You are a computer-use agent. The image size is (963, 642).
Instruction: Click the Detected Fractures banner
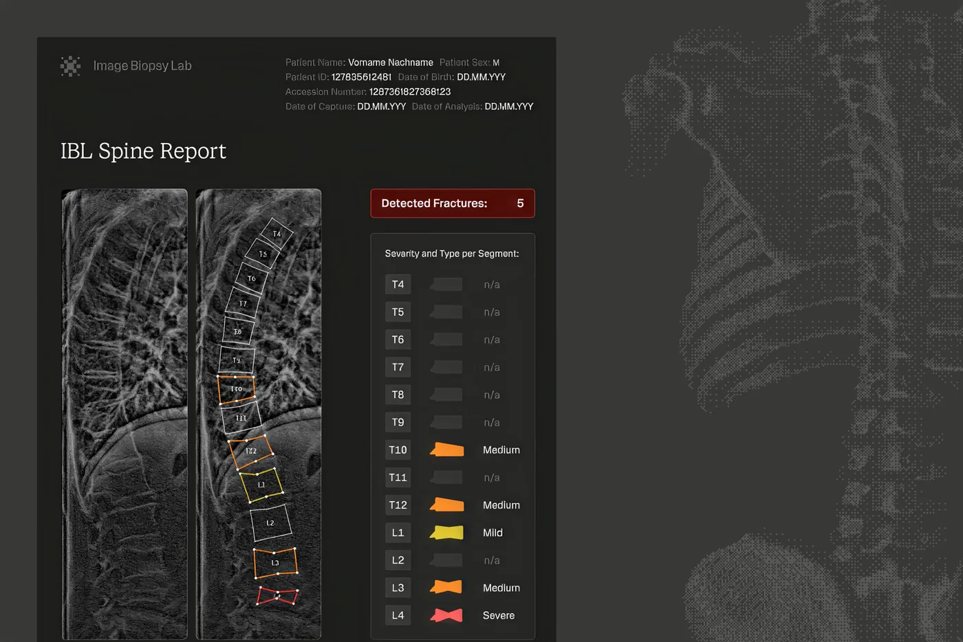(x=453, y=203)
